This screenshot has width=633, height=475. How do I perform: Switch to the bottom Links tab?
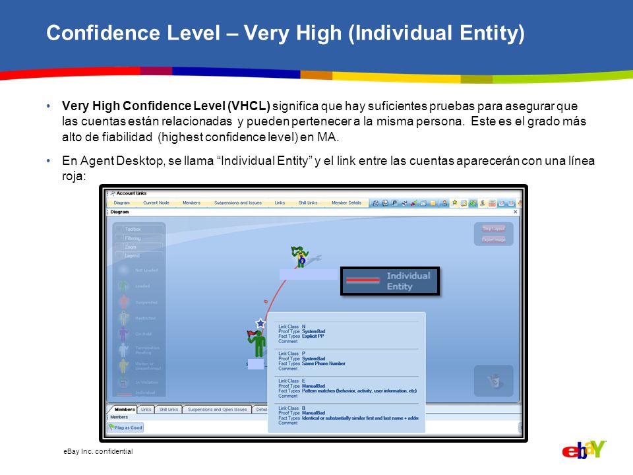click(146, 409)
